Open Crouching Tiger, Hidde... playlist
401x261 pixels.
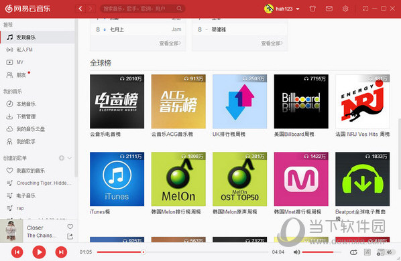tap(38, 183)
